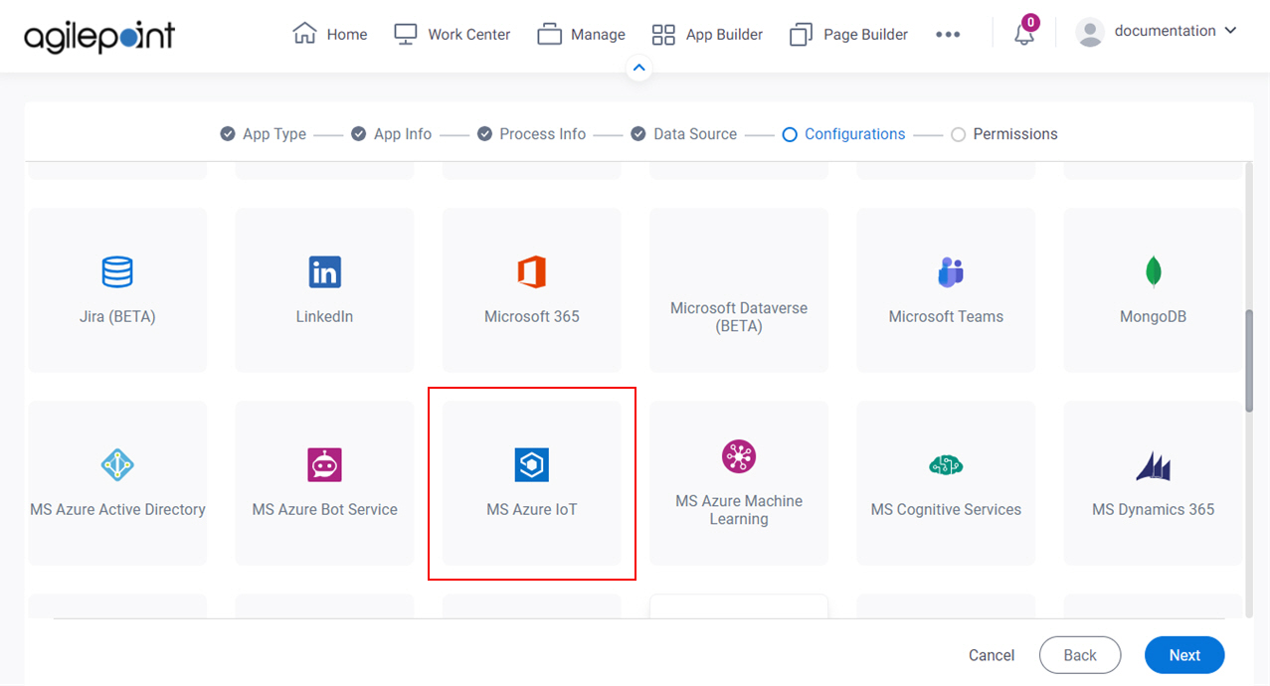Click the Page Builder menu text
The height and width of the screenshot is (686, 1270).
pos(866,35)
